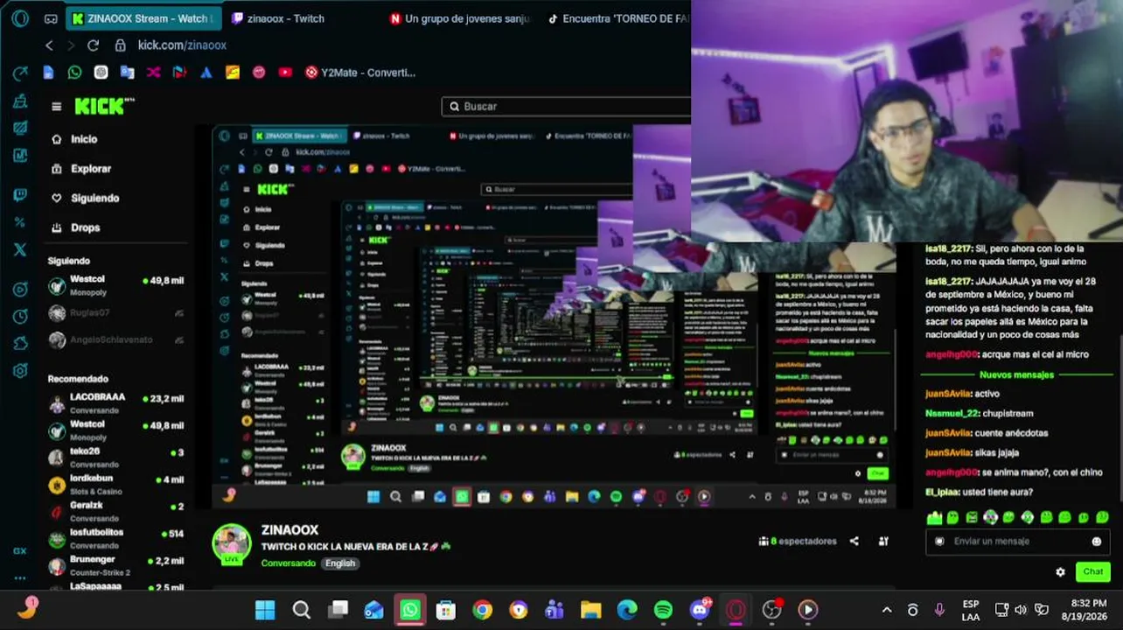
Task: Click GX icon at sidebar bottom
Action: click(20, 551)
